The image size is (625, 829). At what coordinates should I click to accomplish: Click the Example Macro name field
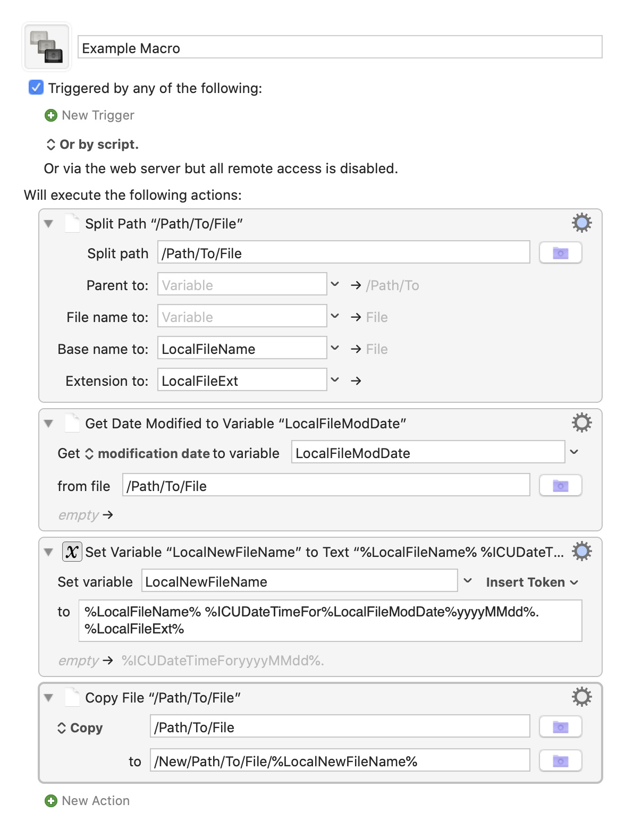pyautogui.click(x=340, y=47)
